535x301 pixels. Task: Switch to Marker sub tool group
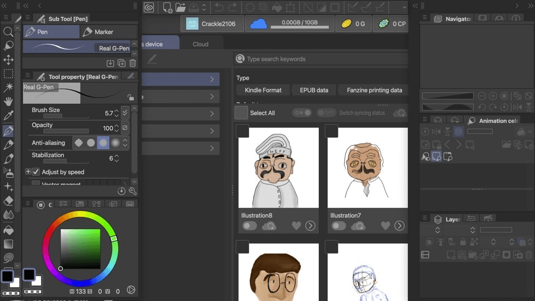(109, 32)
